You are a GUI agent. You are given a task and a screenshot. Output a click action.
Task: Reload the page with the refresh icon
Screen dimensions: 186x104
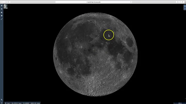pos(131,2)
